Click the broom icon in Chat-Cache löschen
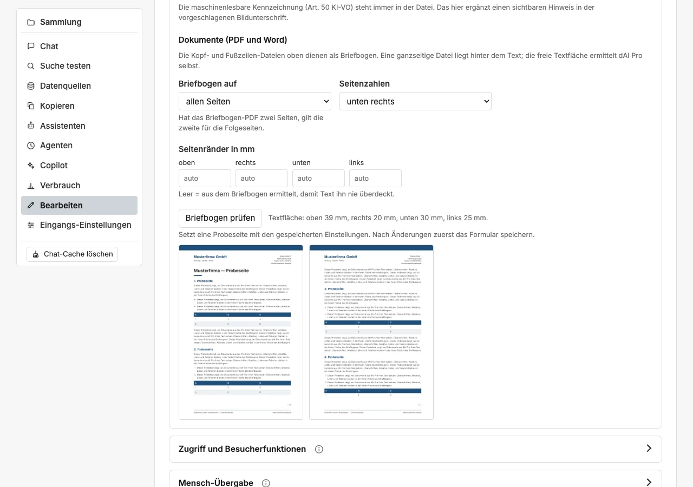 coord(36,254)
